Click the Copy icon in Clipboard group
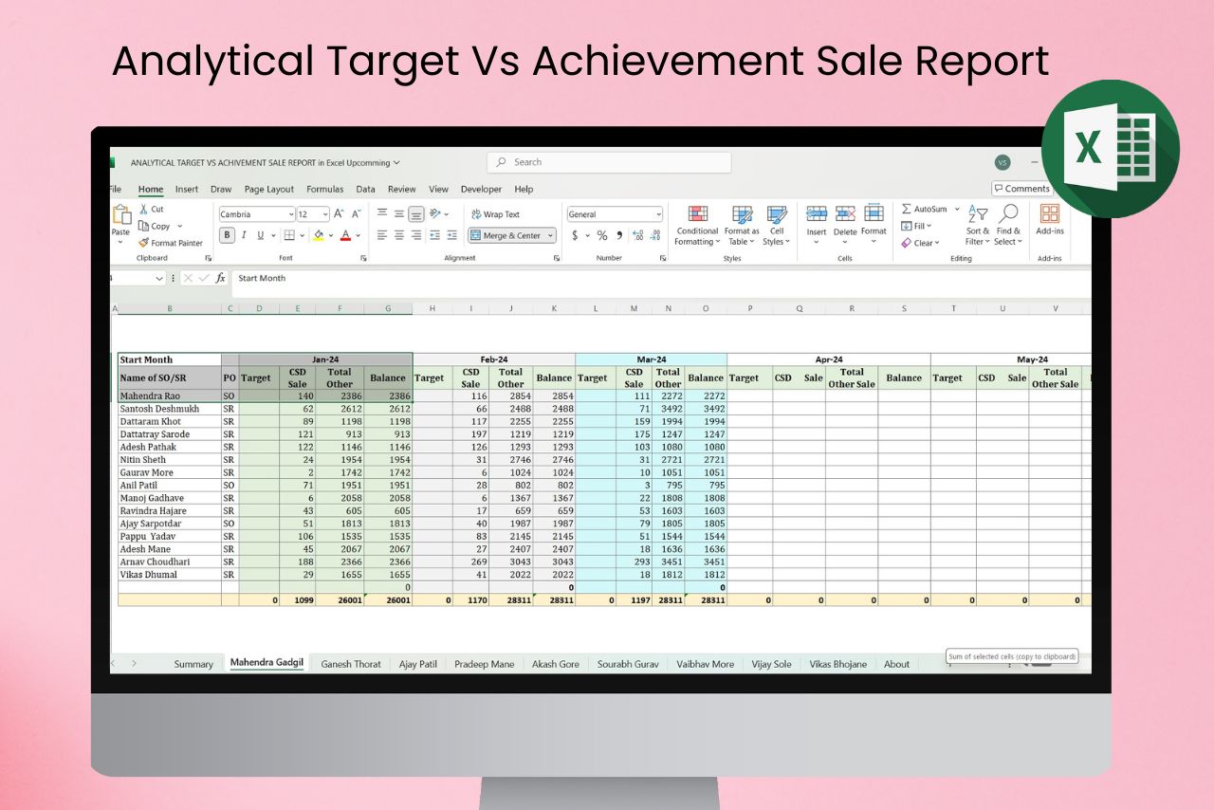 pos(144,226)
